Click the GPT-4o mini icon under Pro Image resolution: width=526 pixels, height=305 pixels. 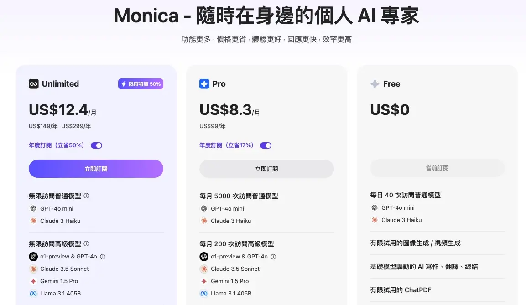[203, 208]
